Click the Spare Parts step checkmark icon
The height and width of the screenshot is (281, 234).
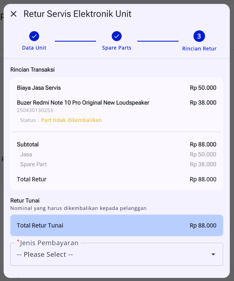click(x=117, y=36)
